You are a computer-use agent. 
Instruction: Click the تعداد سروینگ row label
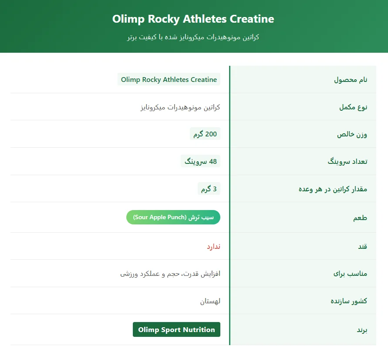(x=348, y=161)
